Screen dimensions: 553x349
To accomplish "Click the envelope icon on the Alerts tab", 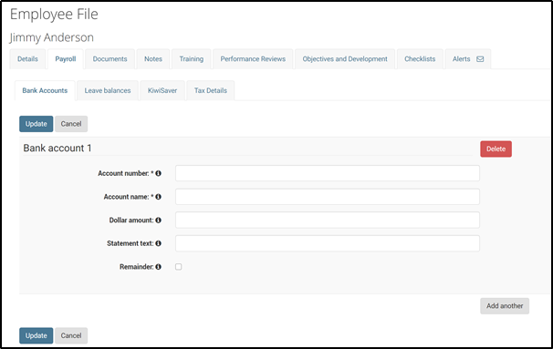I will point(480,59).
